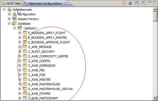Click the S_AWB_COMMODITY_AIRFEE table icon
Viewport: 158px width, 101px height.
25,56
